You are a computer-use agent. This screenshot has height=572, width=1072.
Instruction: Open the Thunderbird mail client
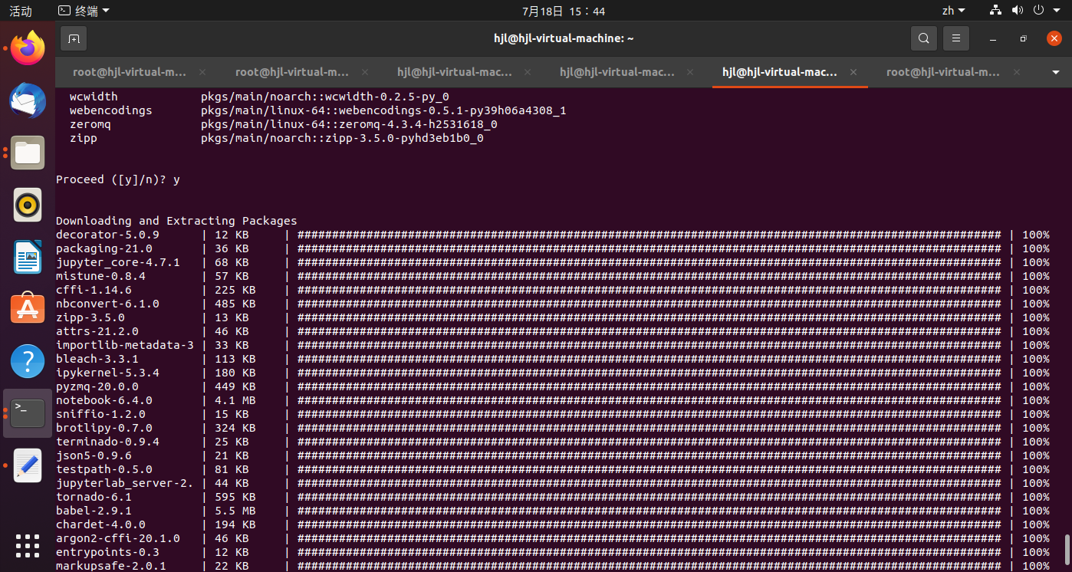point(27,100)
